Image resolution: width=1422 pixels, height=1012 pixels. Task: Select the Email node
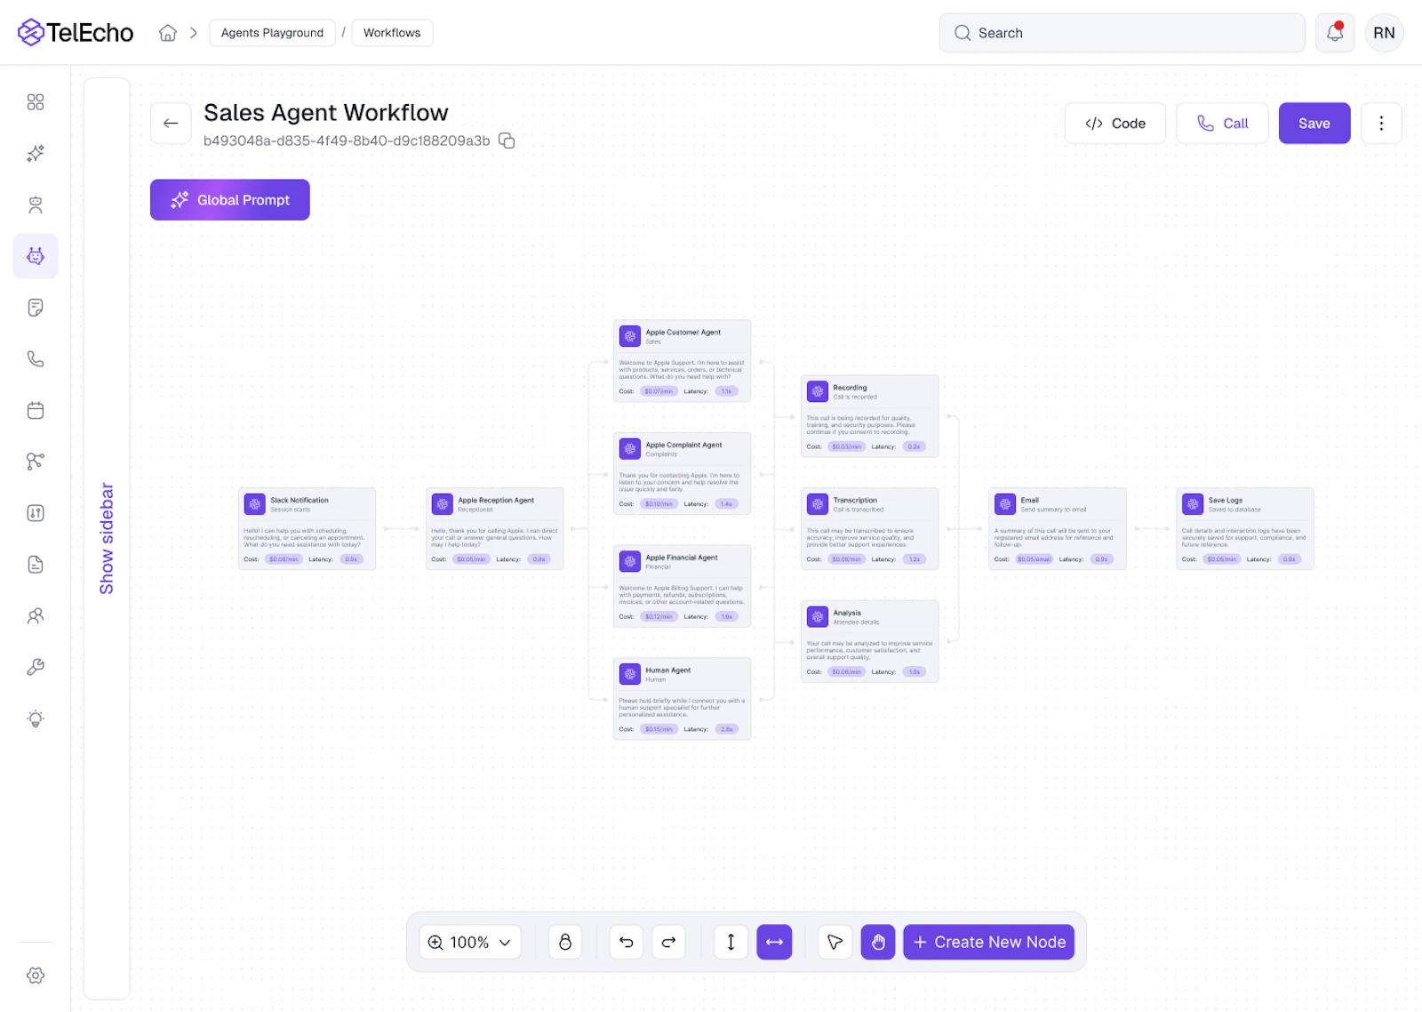pyautogui.click(x=1058, y=528)
